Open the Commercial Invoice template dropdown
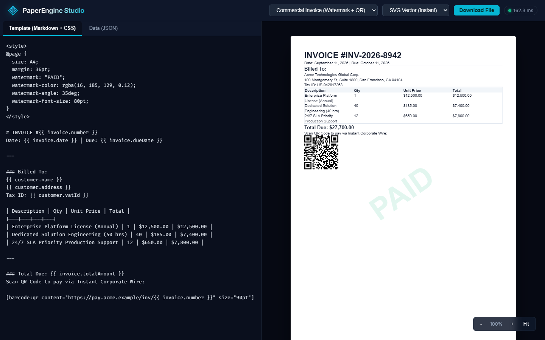The height and width of the screenshot is (340, 545). coord(323,11)
